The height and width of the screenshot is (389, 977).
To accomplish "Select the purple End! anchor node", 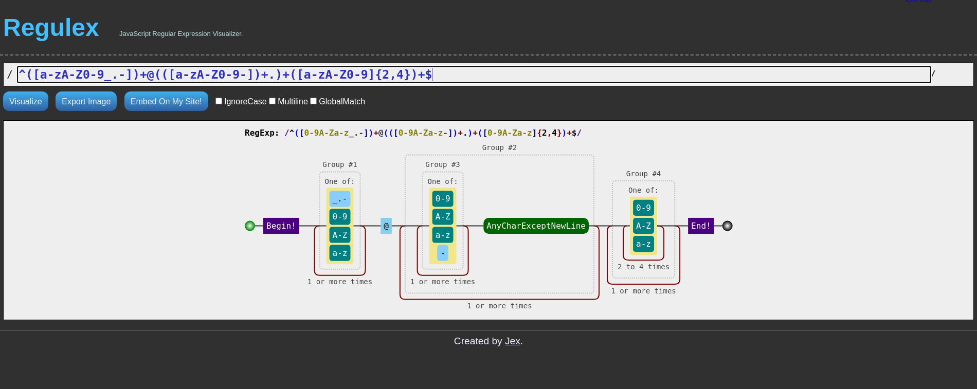I will point(700,226).
